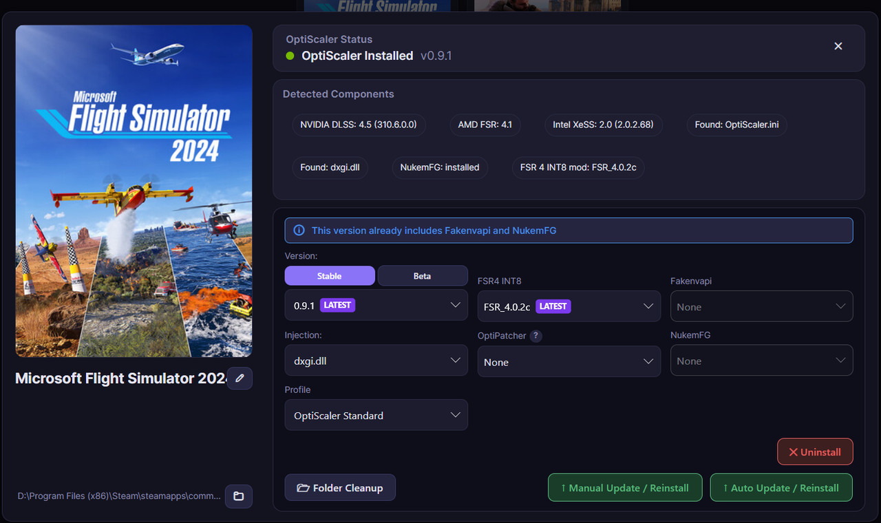Click the Found: OptiScaler.ini chip
The width and height of the screenshot is (881, 523).
tap(736, 126)
